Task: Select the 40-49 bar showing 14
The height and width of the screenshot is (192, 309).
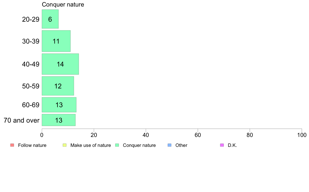Action: 60,64
